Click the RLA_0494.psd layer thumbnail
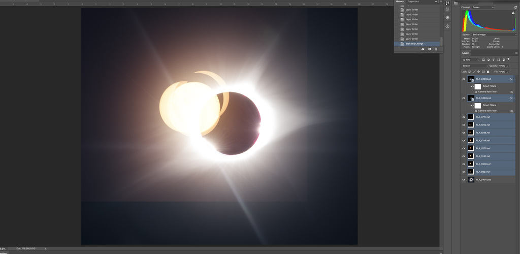The image size is (520, 254). pos(471,180)
